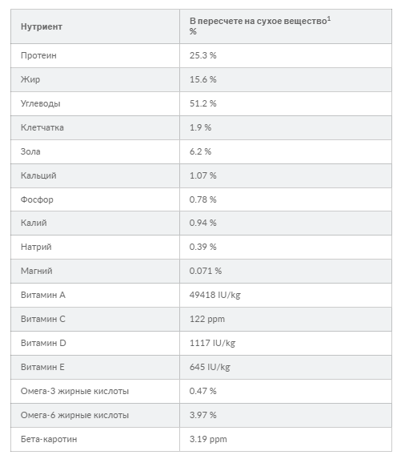This screenshot has width=401, height=459.
Task: Click the 49418 IU/kg Витамин A value
Action: 215,295
